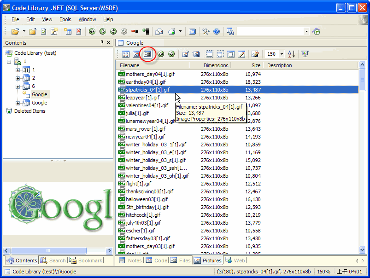Select the file halloween03[1].gif
The height and width of the screenshot is (278, 370).
147,199
